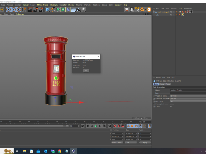Open the Object (Rel) coordinate dropdown
206x154 pixels.
click(117, 142)
